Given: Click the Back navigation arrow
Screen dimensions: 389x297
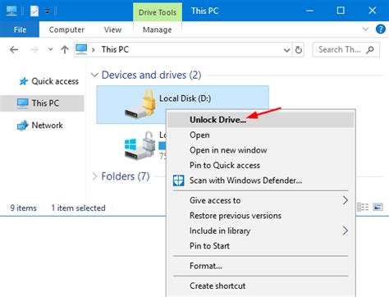Looking at the screenshot, I should pyautogui.click(x=14, y=50).
